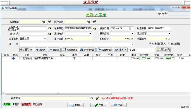
Task: Click the white 未超支 legend swatch
Action: [16, 104]
